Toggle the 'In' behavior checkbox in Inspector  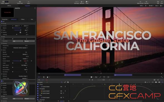pyautogui.click(x=2, y=81)
